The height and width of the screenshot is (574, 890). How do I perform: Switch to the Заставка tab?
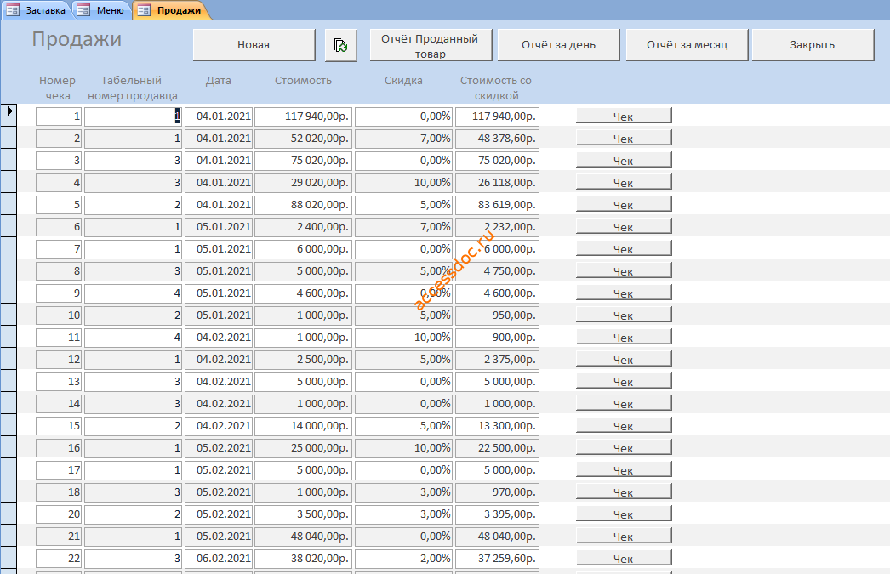pos(36,10)
